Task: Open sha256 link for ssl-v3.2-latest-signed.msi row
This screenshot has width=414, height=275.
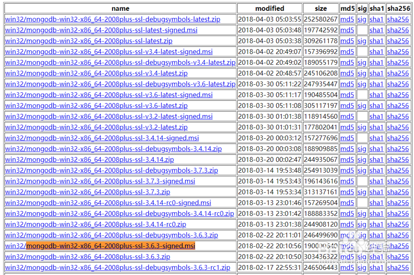Action: pyautogui.click(x=398, y=116)
